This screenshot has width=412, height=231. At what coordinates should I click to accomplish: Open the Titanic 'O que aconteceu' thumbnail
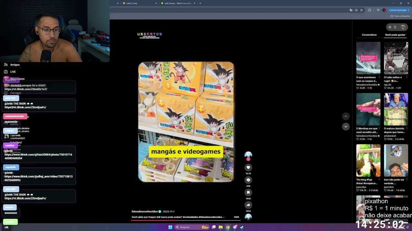[x=368, y=58]
